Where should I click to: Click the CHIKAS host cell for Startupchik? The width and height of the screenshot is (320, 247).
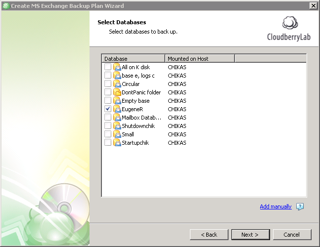(x=177, y=143)
